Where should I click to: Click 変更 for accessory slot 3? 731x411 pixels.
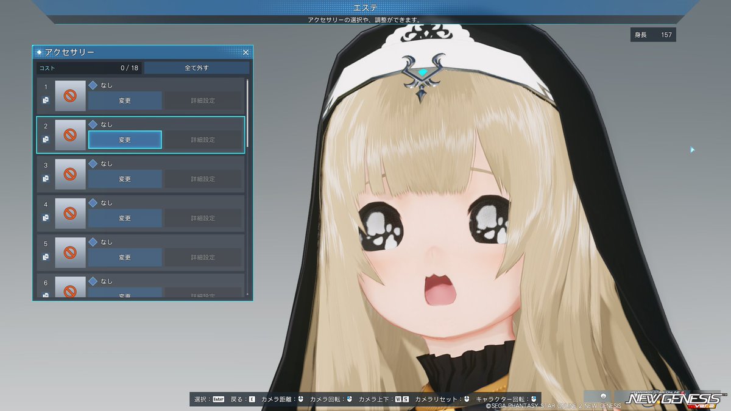(x=125, y=179)
